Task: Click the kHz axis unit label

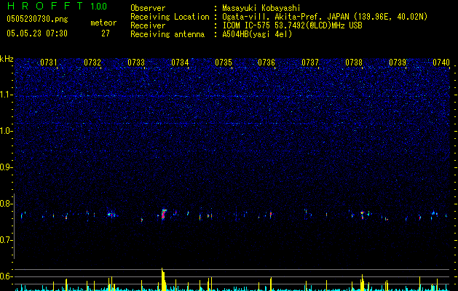Action: click(x=7, y=59)
